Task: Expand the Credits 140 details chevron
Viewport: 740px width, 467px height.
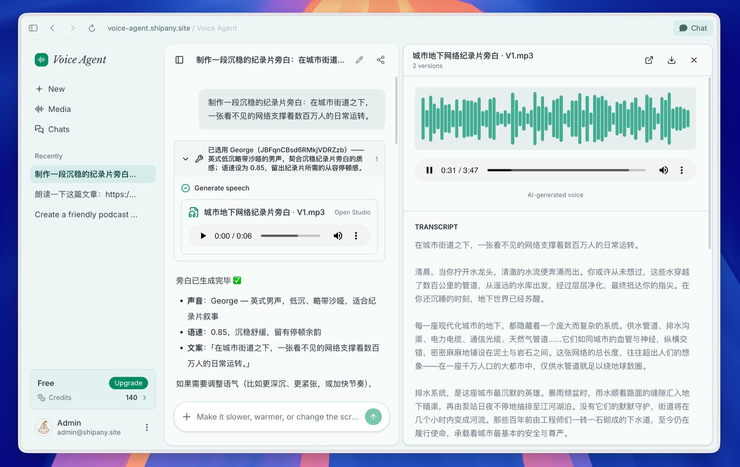Action: (x=145, y=398)
